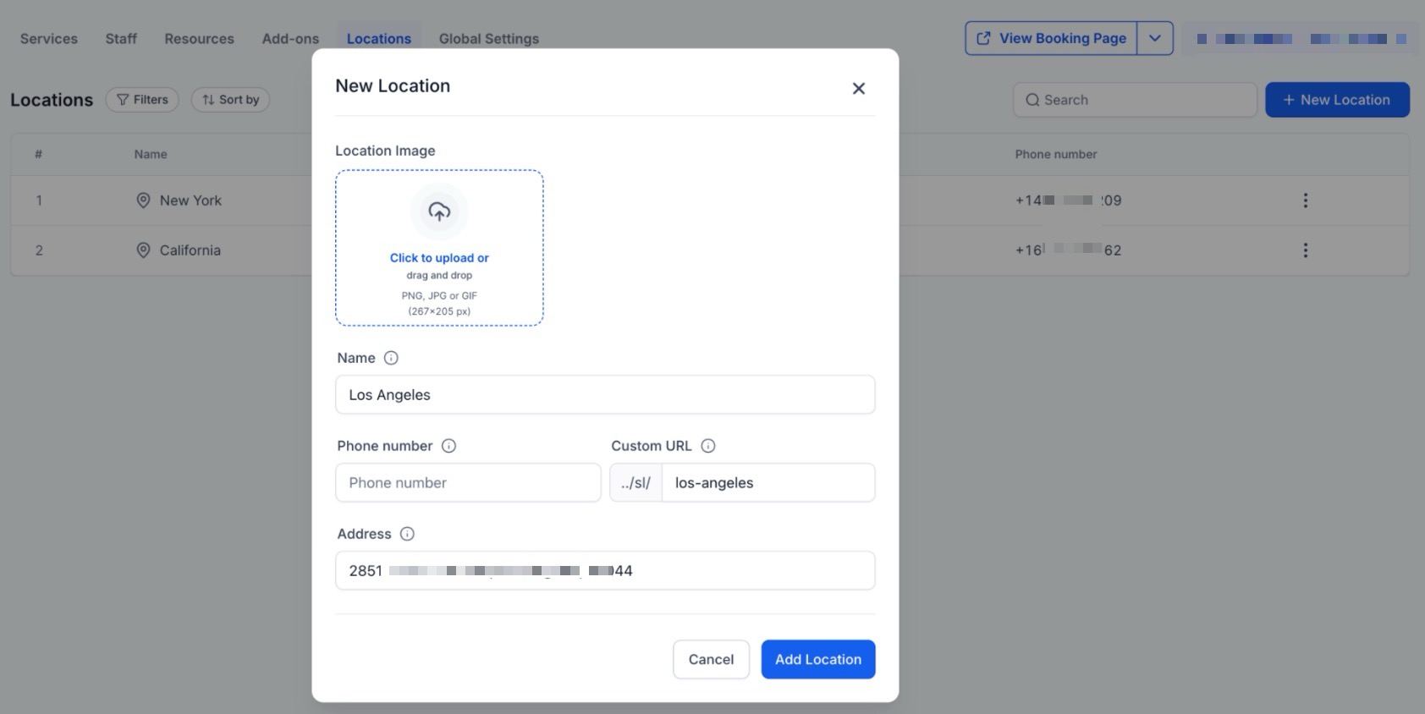
Task: Click the Phone number info icon
Action: tap(448, 446)
